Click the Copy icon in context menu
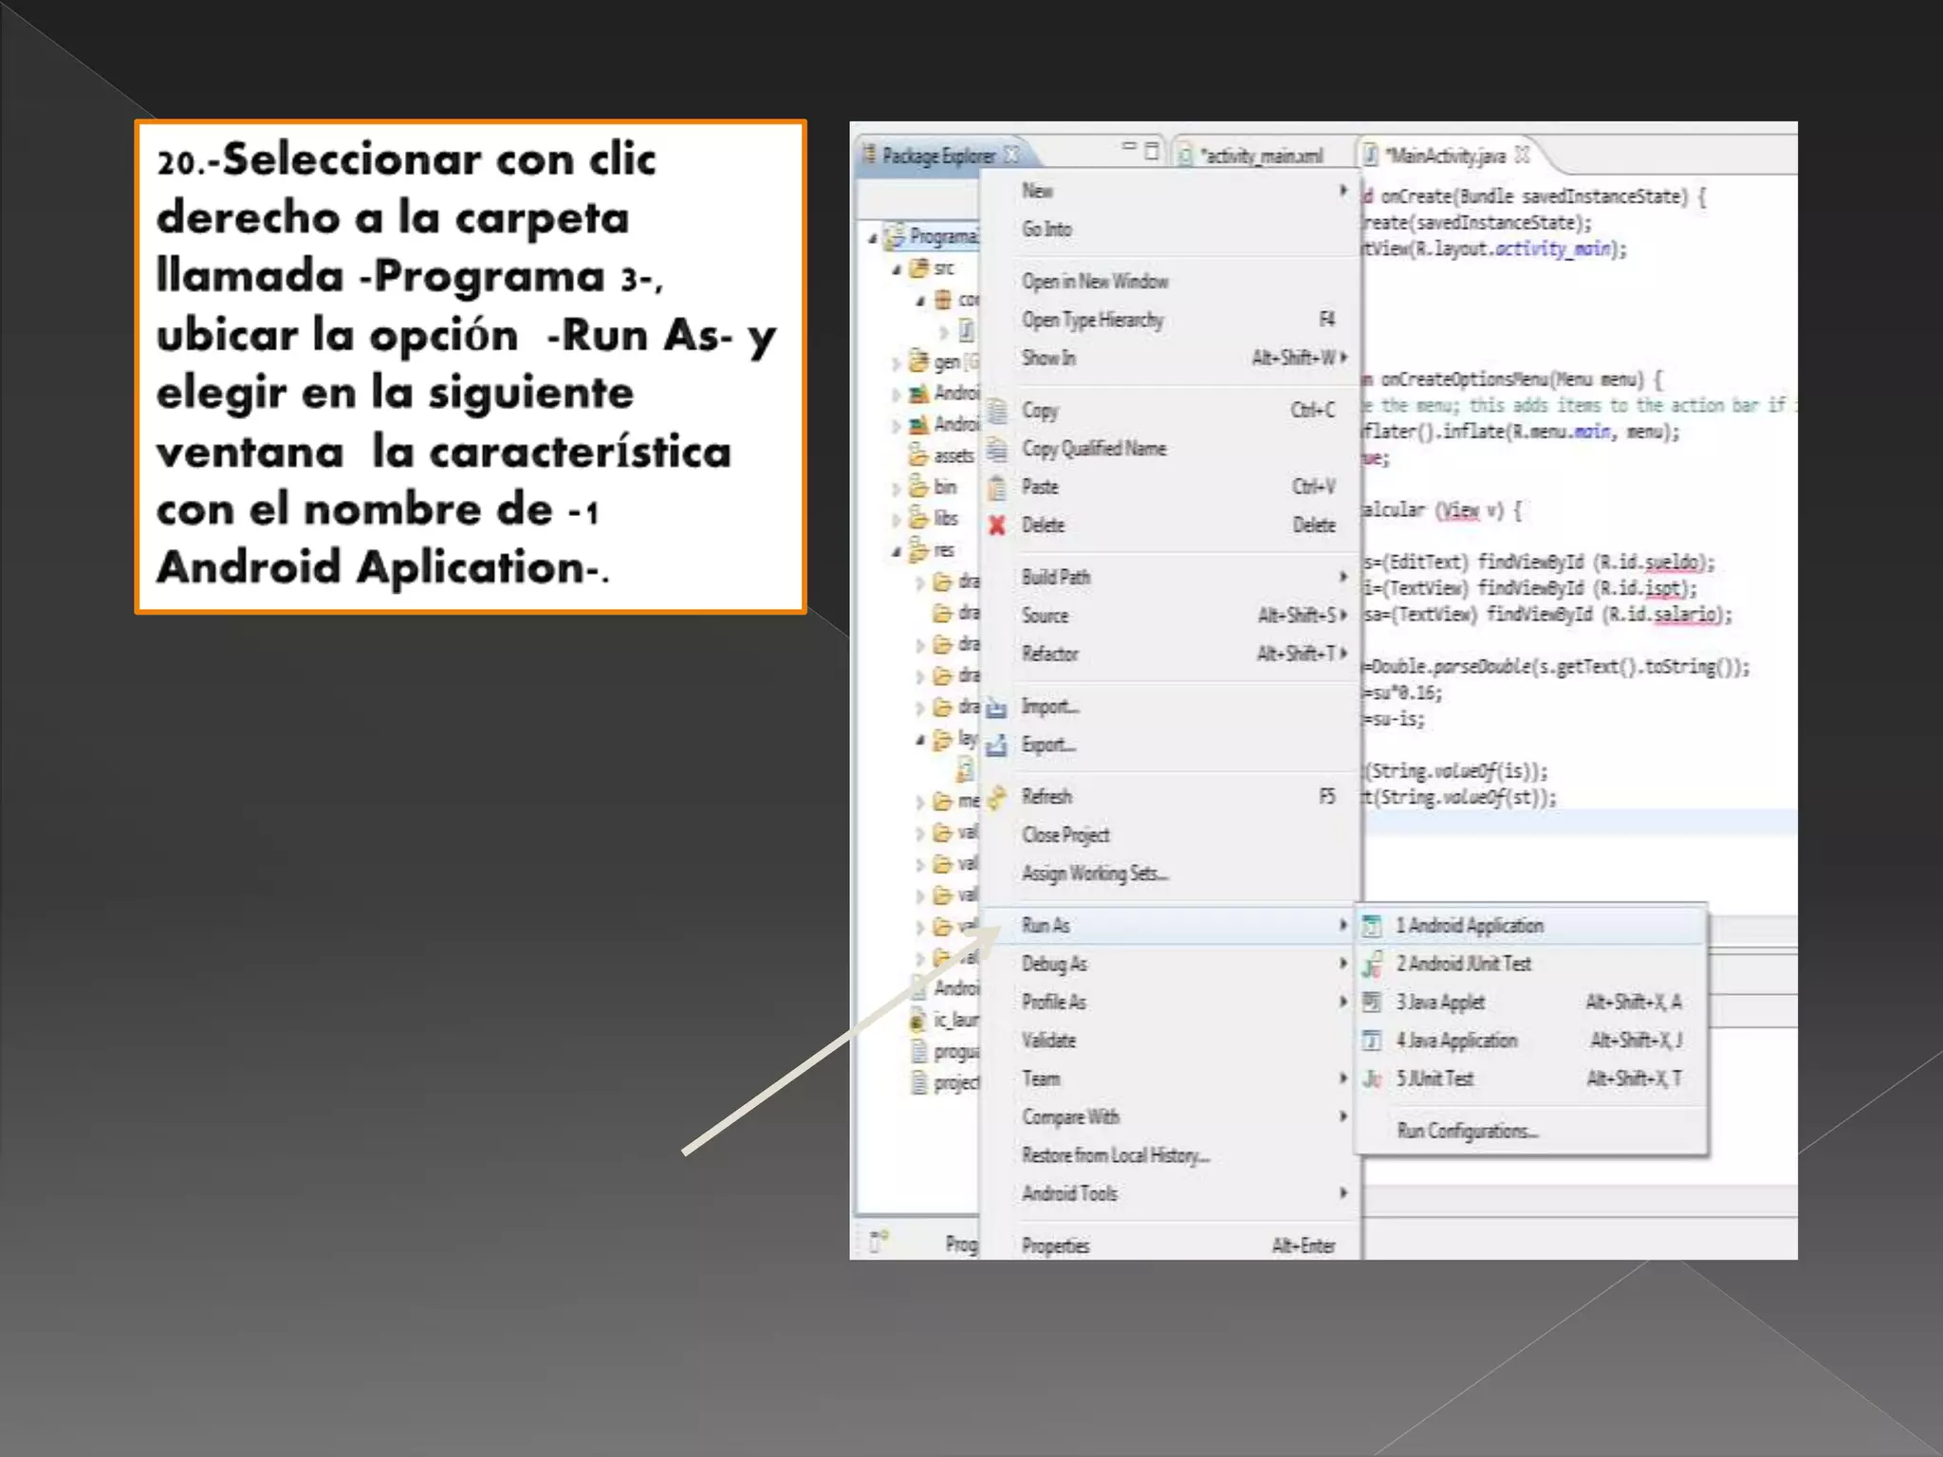1943x1457 pixels. [997, 411]
